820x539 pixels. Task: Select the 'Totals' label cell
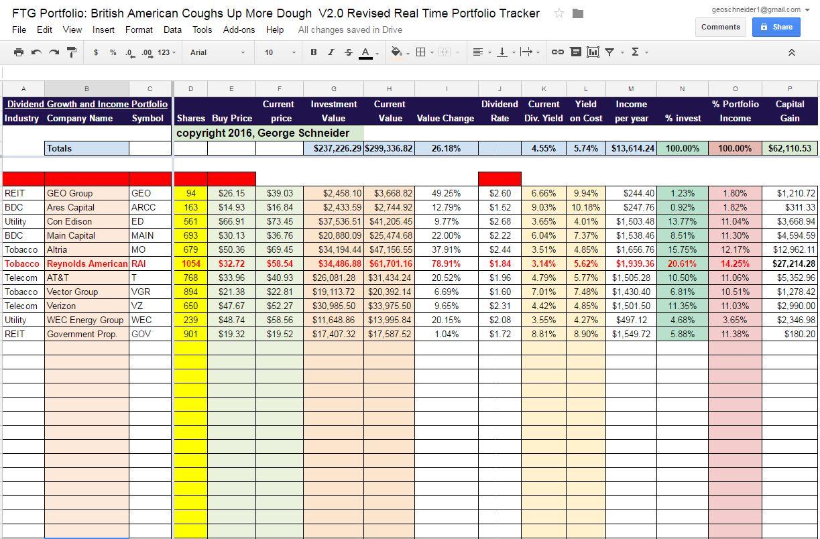[86, 148]
